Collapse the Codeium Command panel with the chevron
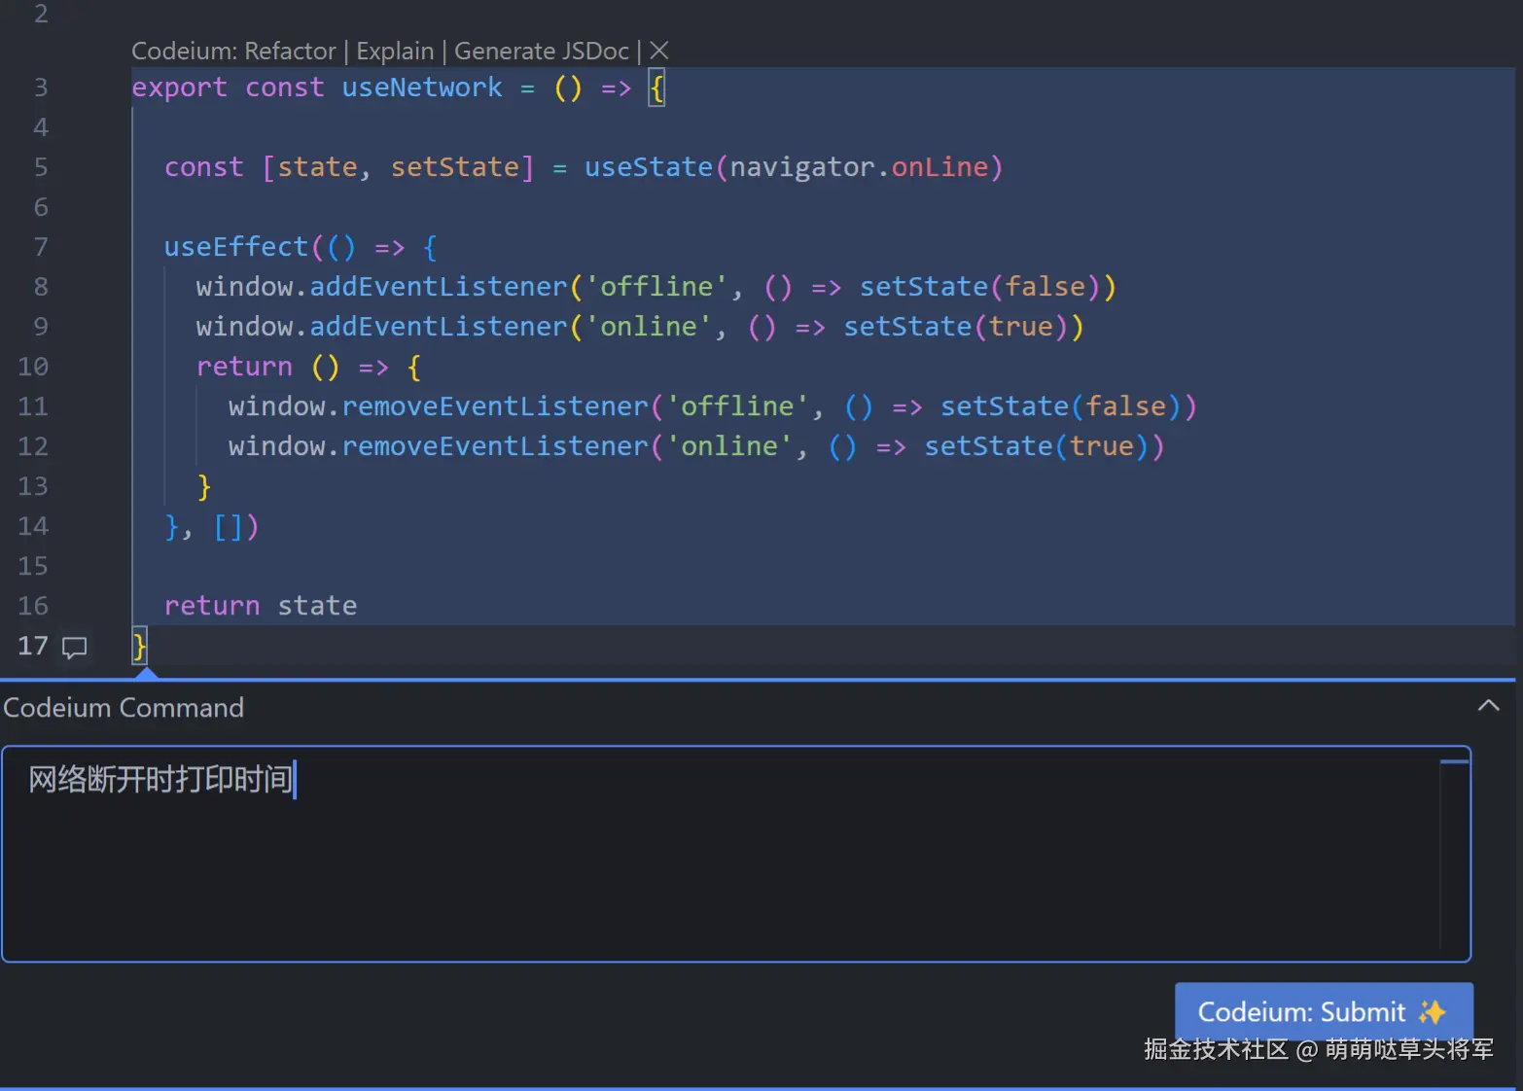This screenshot has width=1523, height=1091. (x=1488, y=706)
